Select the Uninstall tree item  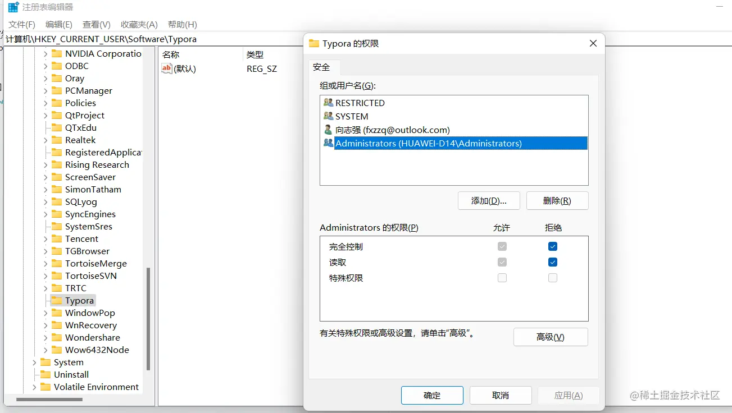(71, 374)
